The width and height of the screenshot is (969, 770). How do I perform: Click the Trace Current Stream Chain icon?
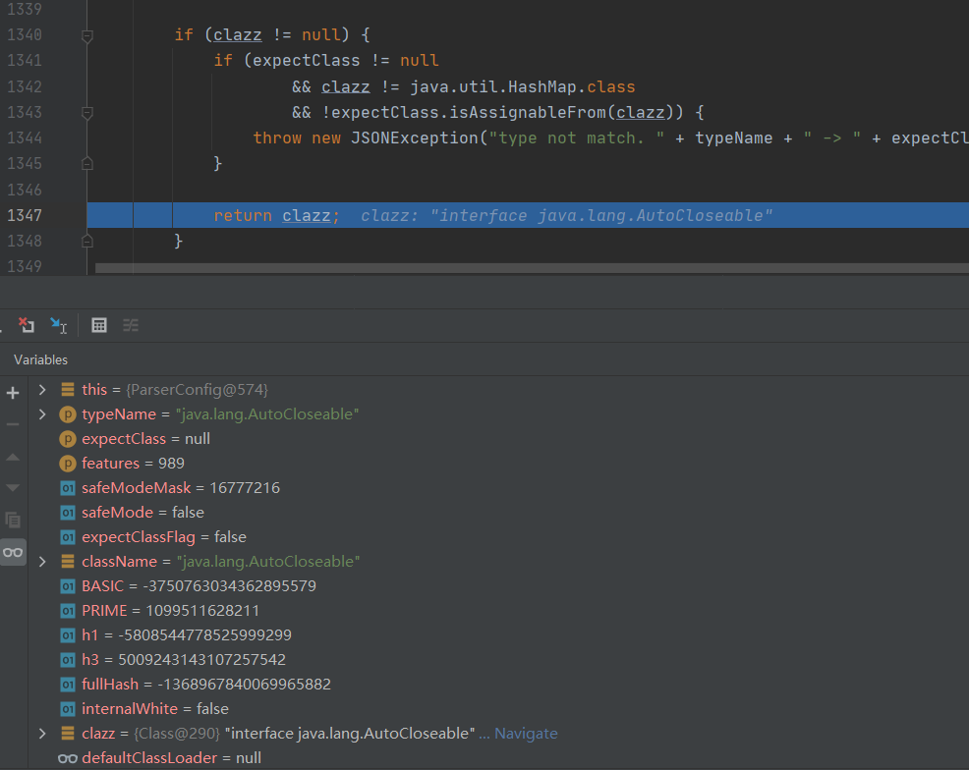[x=131, y=325]
